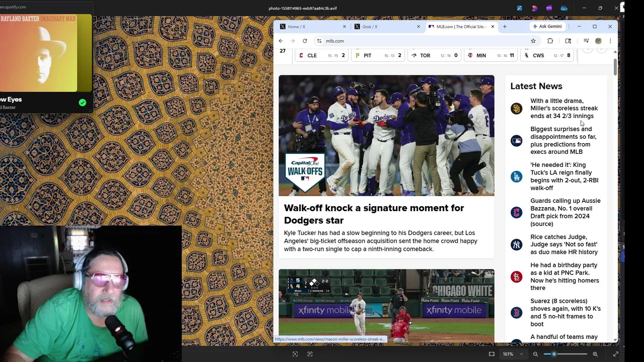Switch to the Home / X tab
Image resolution: width=644 pixels, height=362 pixels.
[x=312, y=27]
